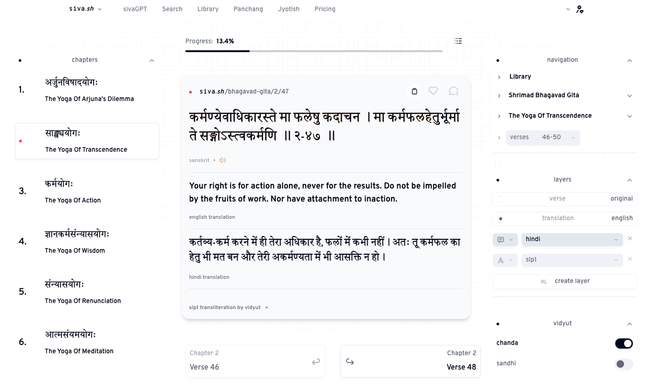Collapse the chapters panel
The width and height of the screenshot is (652, 391).
click(x=152, y=61)
